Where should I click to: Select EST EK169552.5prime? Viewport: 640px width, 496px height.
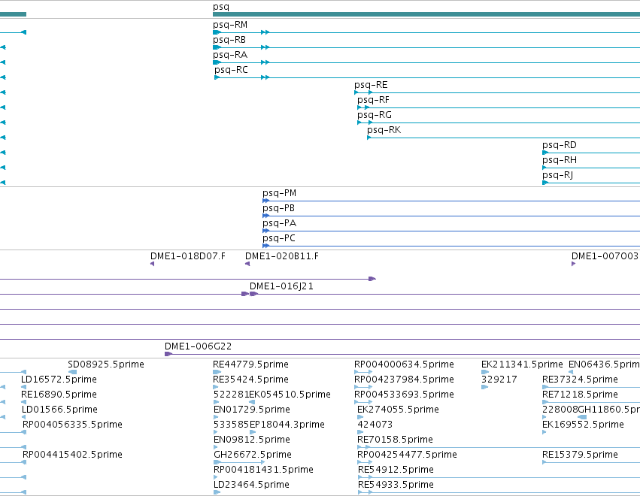[x=584, y=424]
